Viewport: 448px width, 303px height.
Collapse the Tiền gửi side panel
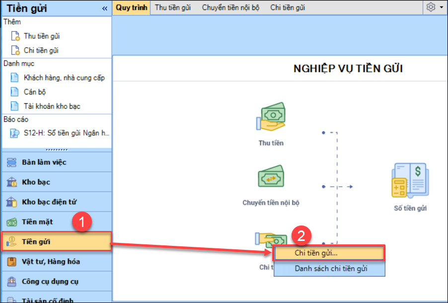[104, 8]
